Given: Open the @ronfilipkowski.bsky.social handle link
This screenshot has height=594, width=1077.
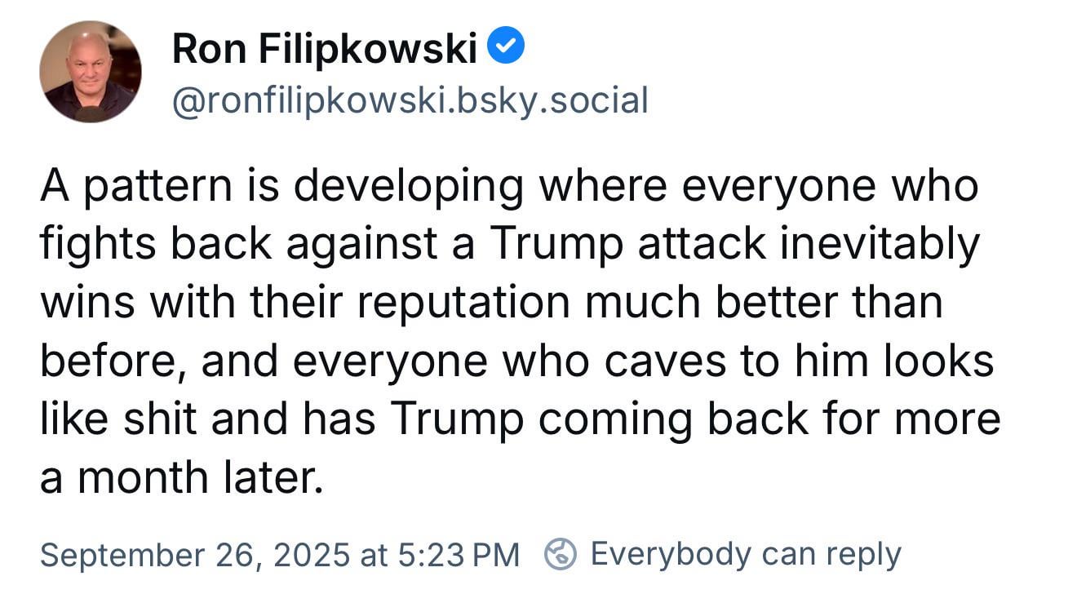Looking at the screenshot, I should coord(410,100).
